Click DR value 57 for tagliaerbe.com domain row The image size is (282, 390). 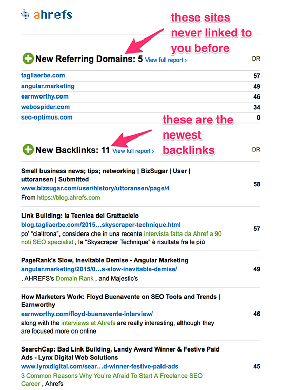(257, 76)
